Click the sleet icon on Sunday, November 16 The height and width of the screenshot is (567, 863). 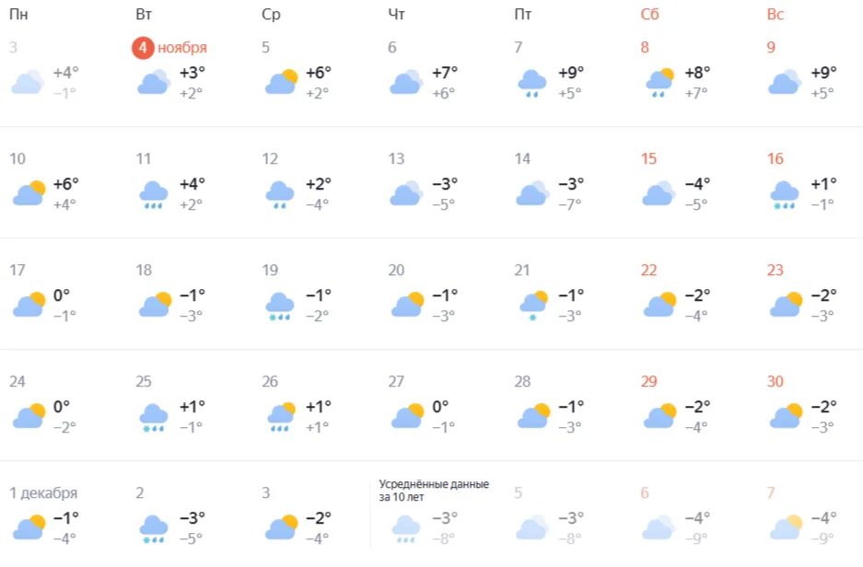click(784, 194)
